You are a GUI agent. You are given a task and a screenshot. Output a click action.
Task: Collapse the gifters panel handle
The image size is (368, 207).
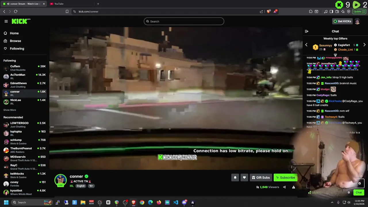[x=335, y=55]
